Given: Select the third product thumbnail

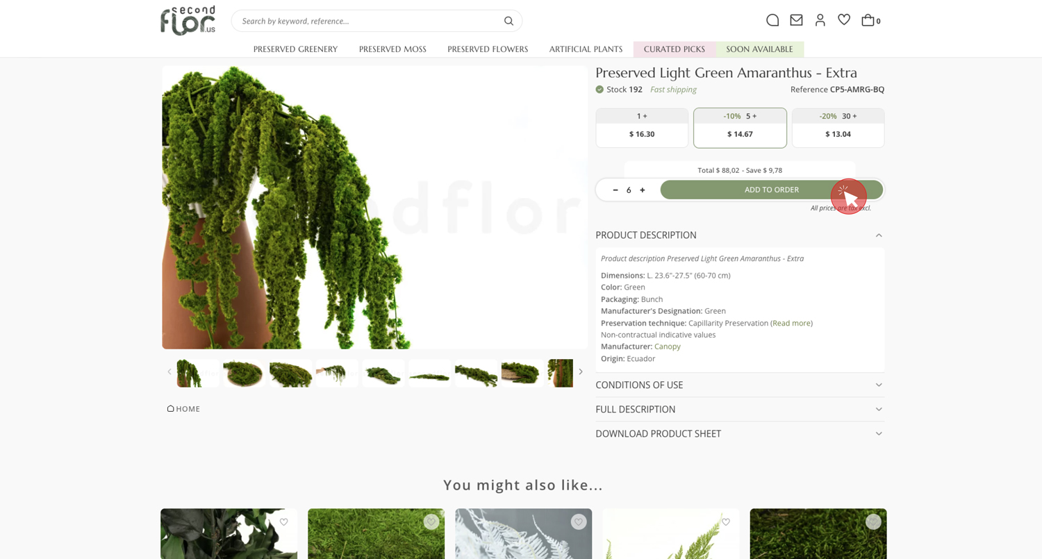Looking at the screenshot, I should (290, 373).
